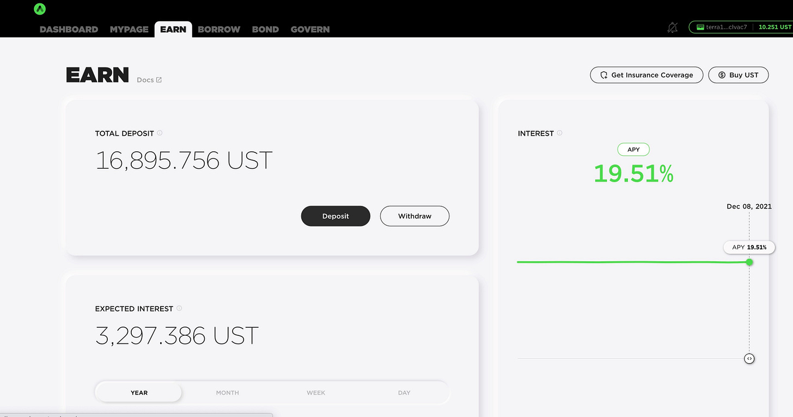Click the shield icon in Get Insurance Coverage
This screenshot has width=793, height=417.
tap(604, 75)
